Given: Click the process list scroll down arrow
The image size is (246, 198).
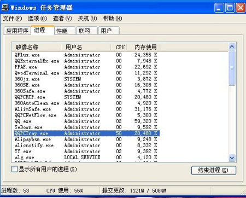Looking at the screenshot, I should point(232,158).
